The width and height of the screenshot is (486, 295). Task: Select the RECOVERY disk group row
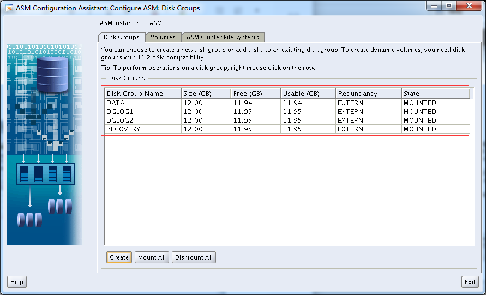(x=287, y=129)
